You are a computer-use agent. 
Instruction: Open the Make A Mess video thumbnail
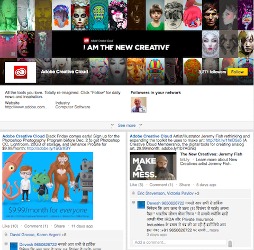coord(153,166)
